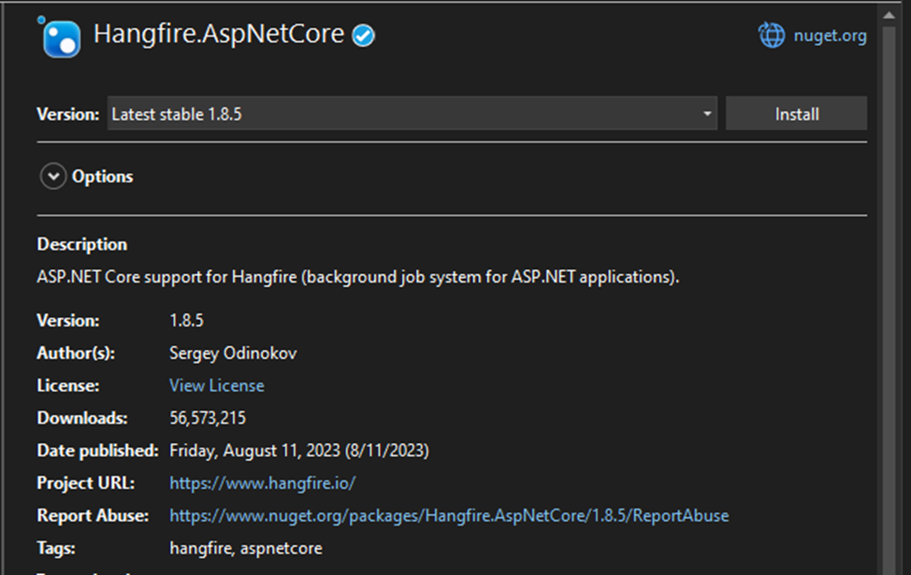
Task: Open the hangfire.io Project URL
Action: (262, 484)
